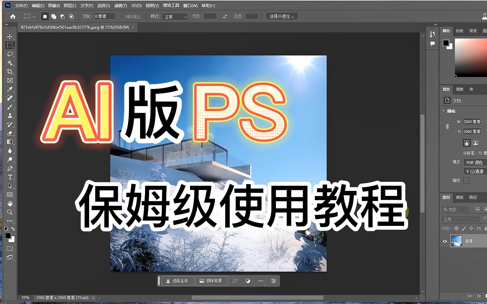This screenshot has width=487, height=304.
Task: Click 移除背景 in the task bar
Action: [212, 281]
